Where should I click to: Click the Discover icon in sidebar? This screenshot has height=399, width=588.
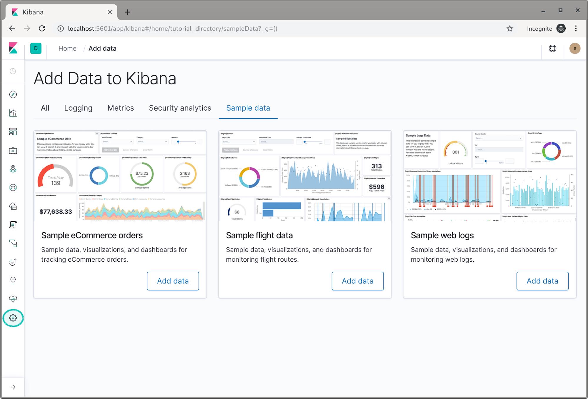(x=13, y=94)
